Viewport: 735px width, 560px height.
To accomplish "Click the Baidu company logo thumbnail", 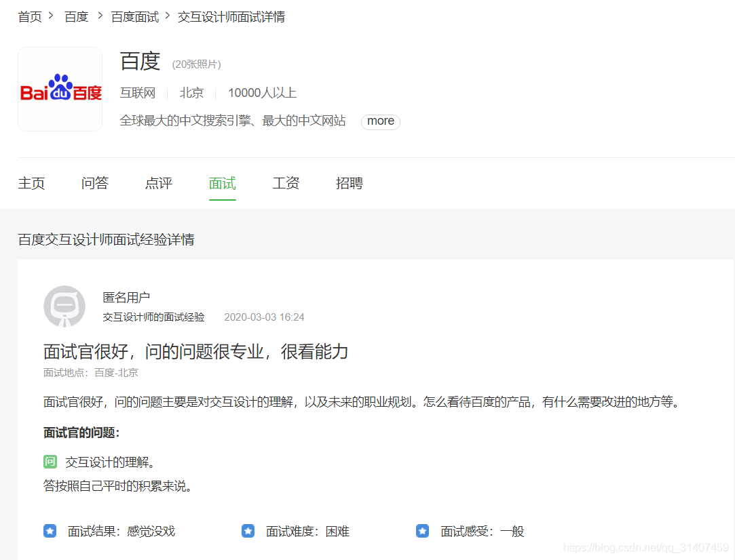I will pos(60,89).
